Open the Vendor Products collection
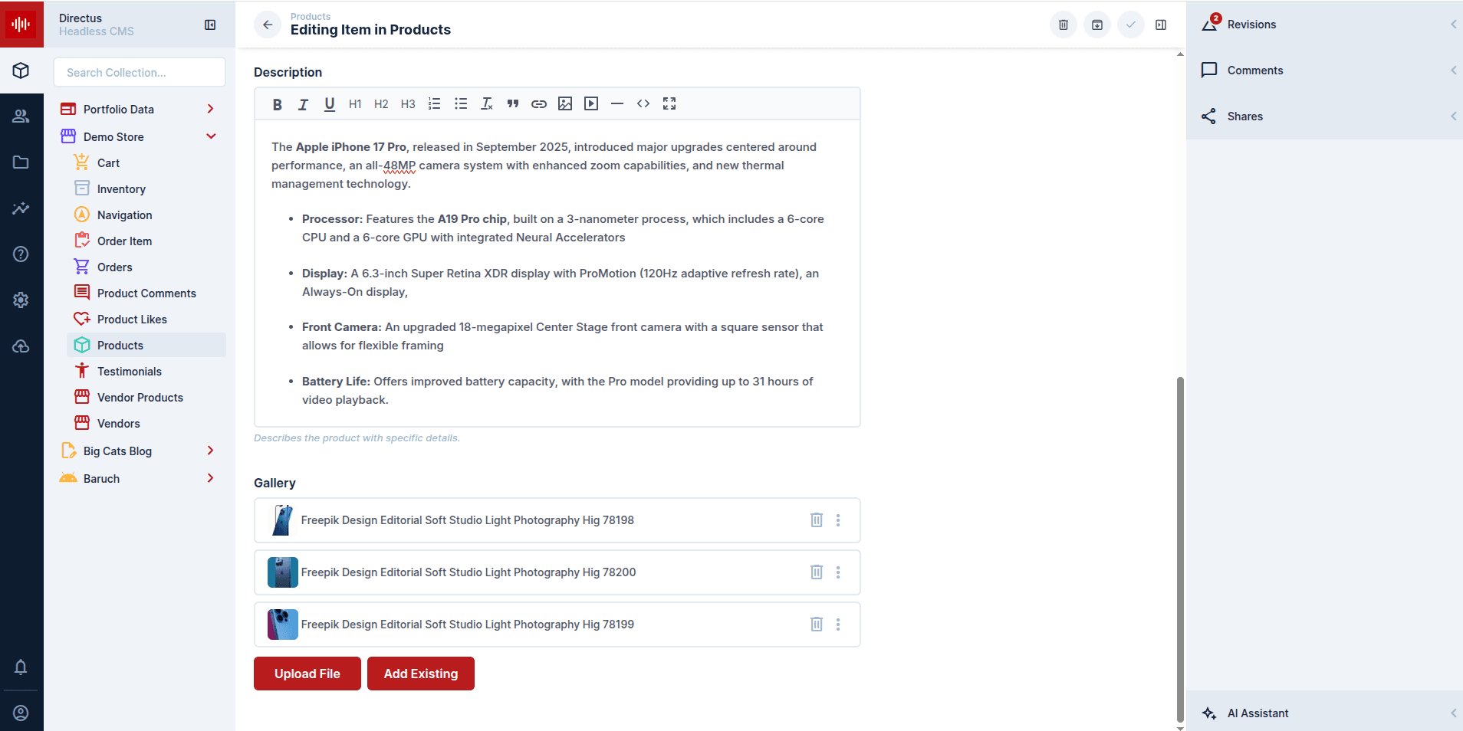 coord(146,398)
